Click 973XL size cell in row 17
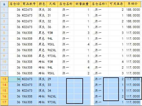 click(52, 102)
